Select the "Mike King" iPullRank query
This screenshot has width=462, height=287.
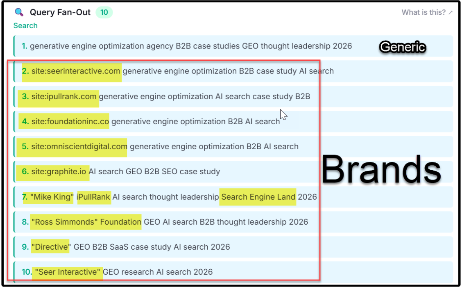(x=233, y=197)
